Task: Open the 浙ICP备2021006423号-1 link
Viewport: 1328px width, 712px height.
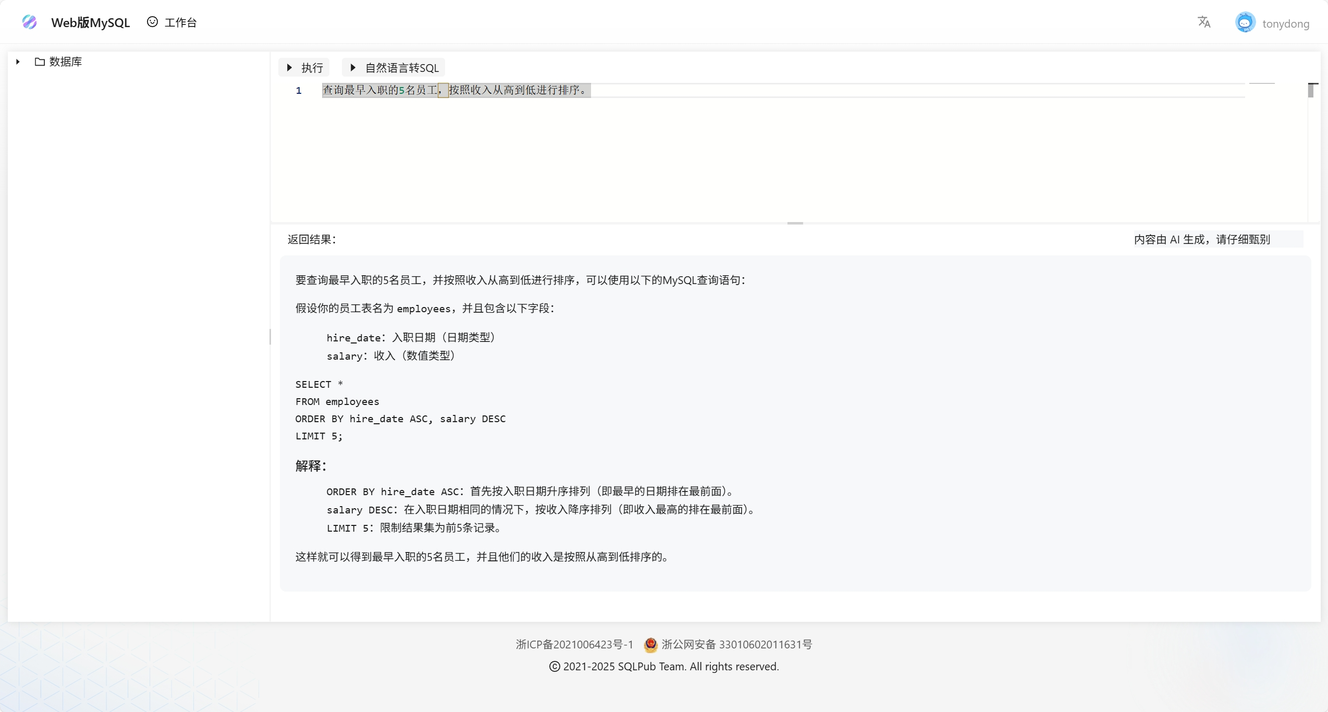Action: 574,645
